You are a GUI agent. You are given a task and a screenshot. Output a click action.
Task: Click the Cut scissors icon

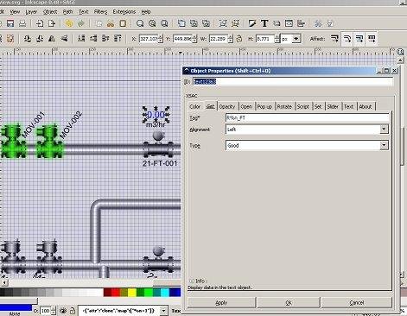click(111, 23)
